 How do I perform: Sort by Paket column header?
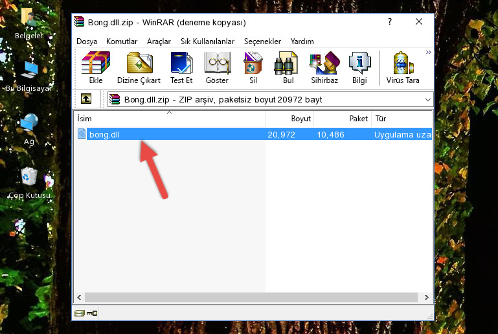click(343, 118)
